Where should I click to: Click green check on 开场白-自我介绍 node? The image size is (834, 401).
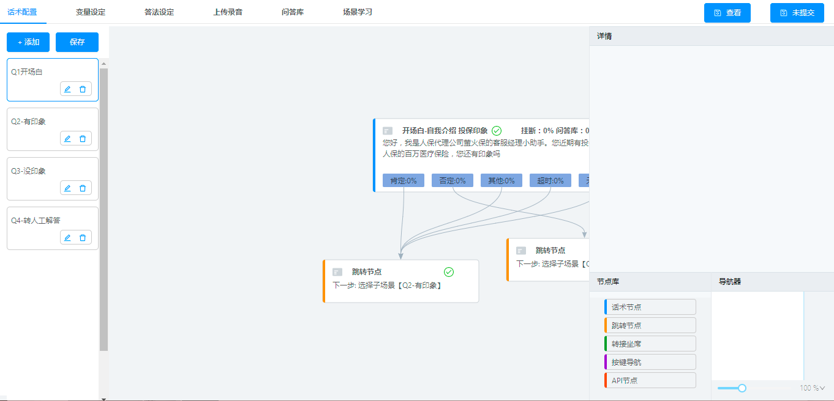(497, 131)
